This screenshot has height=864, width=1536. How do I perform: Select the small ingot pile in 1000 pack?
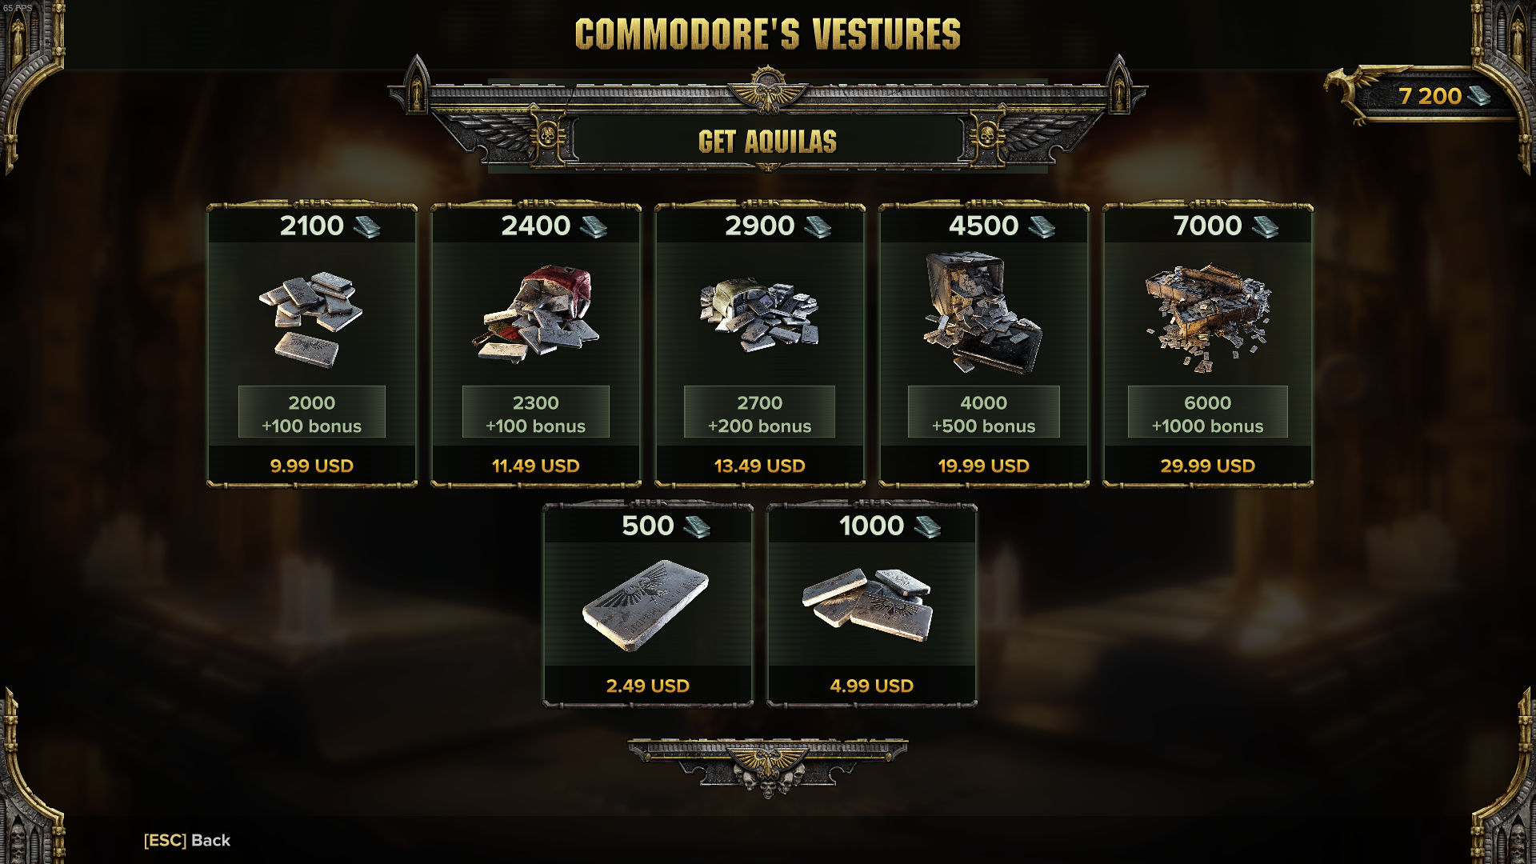[869, 605]
